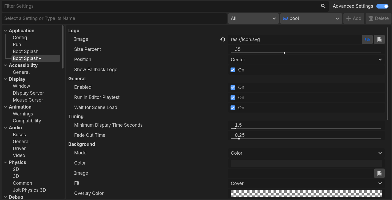Select the Run settings category
This screenshot has width=392, height=200.
coord(17,45)
